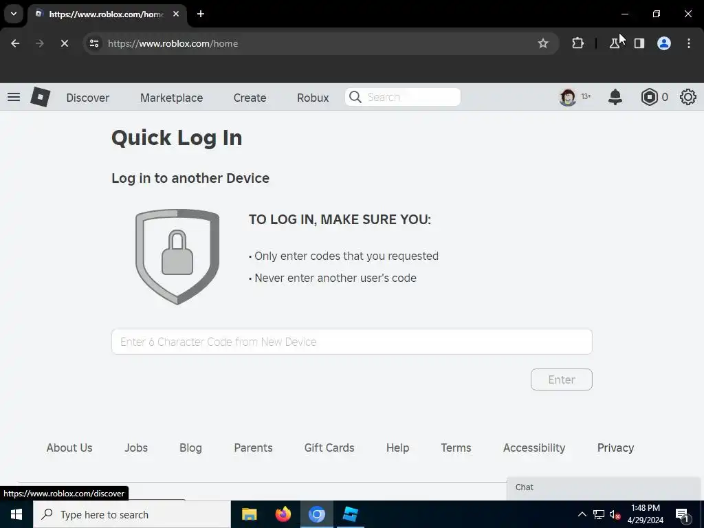
Task: Open the Roblox hamburger navigation menu
Action: pos(14,97)
